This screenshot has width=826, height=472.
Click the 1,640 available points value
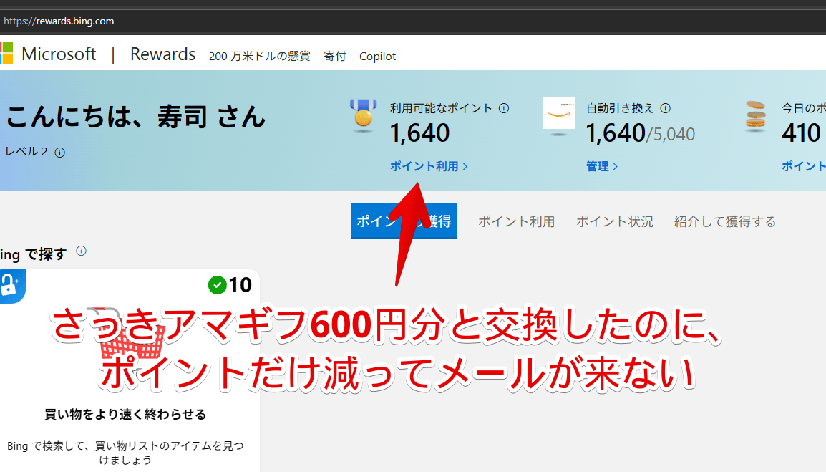tap(420, 133)
